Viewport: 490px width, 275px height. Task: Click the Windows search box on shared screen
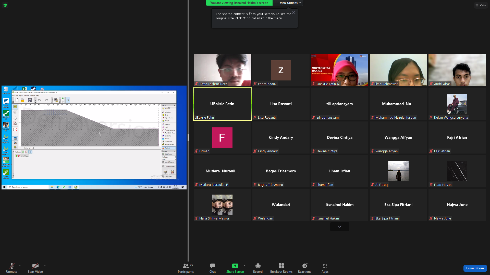point(28,187)
